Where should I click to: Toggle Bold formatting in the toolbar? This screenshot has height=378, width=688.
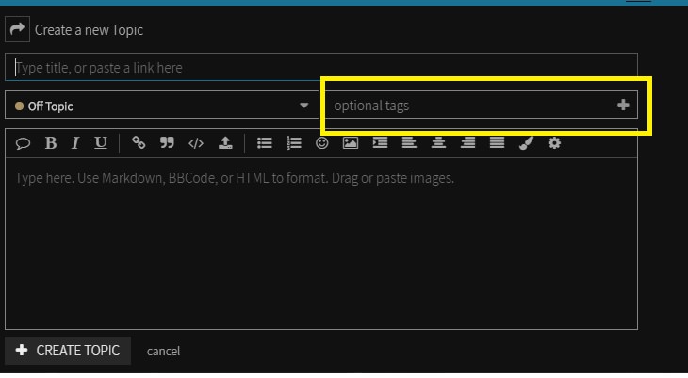[51, 142]
